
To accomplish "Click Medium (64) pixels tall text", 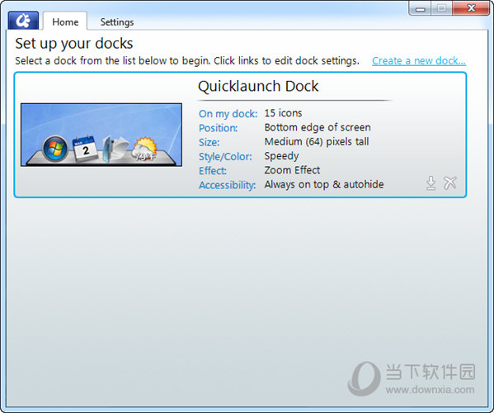I will pyautogui.click(x=317, y=142).
